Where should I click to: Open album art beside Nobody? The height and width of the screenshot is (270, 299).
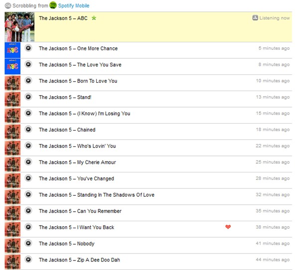[12, 246]
